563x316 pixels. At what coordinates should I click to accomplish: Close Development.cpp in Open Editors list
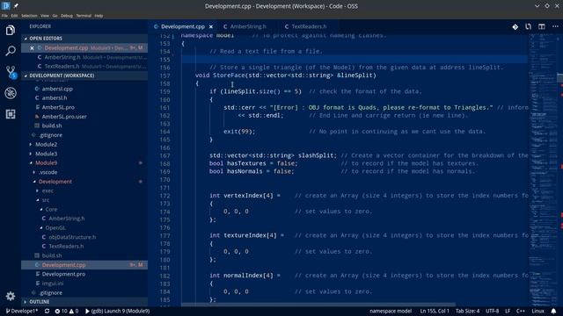[32, 48]
